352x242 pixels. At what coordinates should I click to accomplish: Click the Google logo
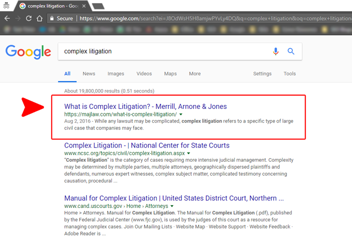pyautogui.click(x=28, y=52)
